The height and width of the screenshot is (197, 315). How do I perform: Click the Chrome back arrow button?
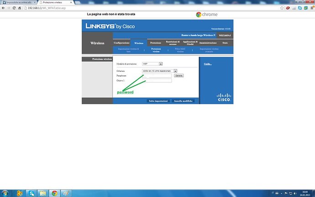pos(3,8)
